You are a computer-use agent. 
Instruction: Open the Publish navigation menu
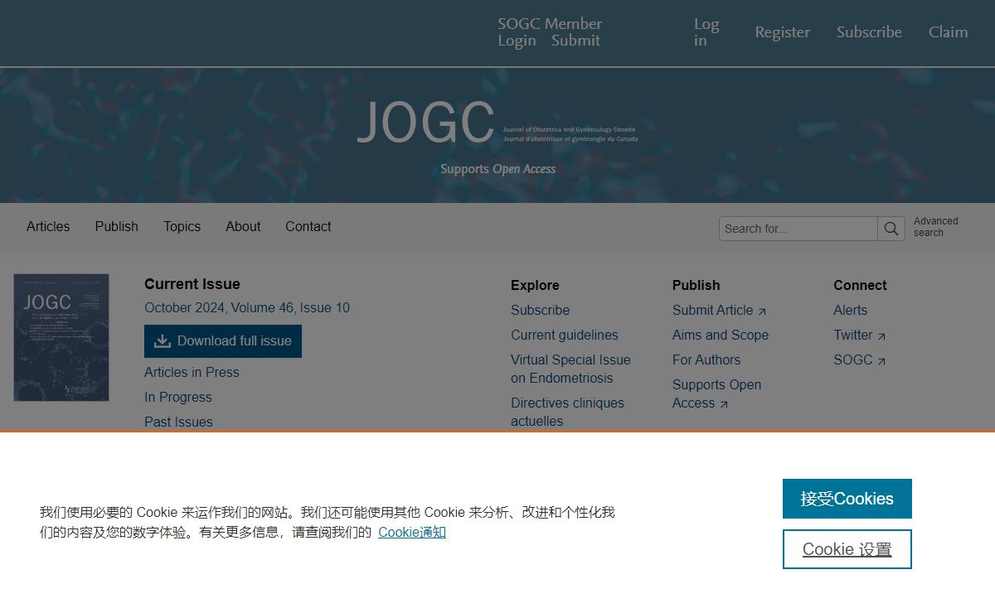pyautogui.click(x=116, y=226)
